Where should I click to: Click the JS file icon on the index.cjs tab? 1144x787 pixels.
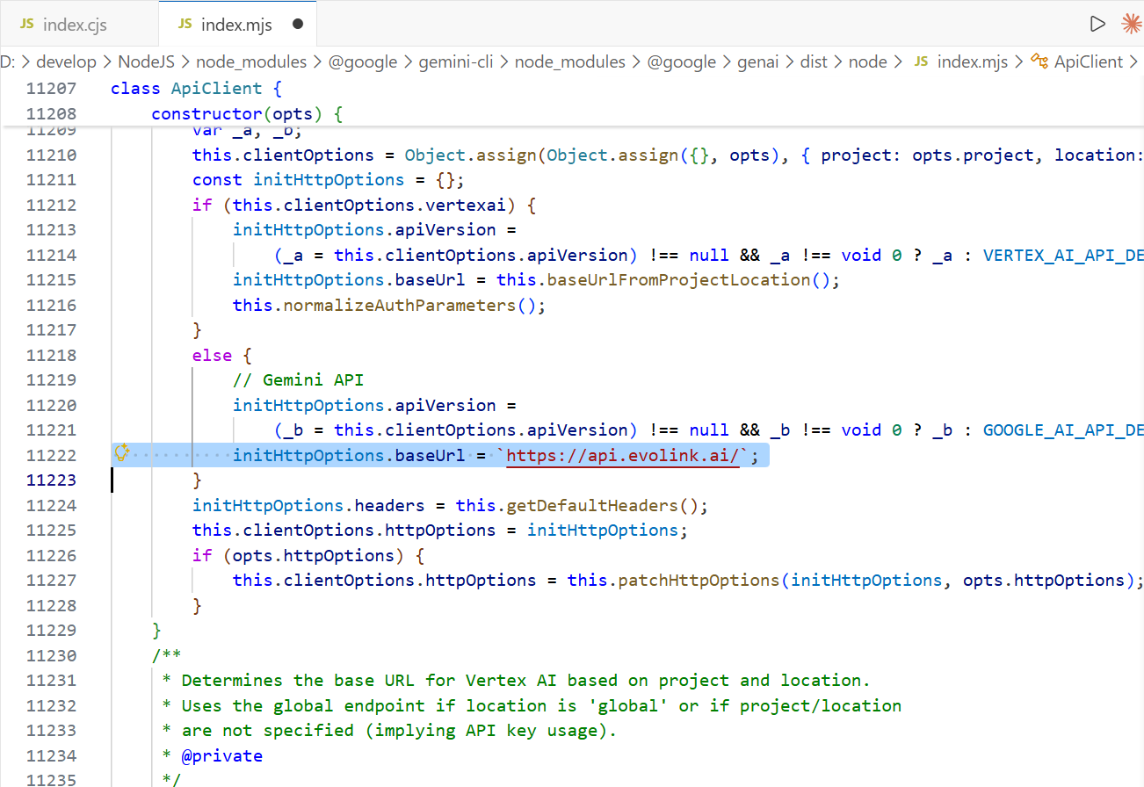click(25, 24)
